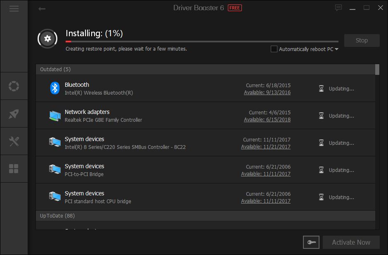Open Available: 6/15/2018 network driver link
The width and height of the screenshot is (388, 255).
pos(267,120)
